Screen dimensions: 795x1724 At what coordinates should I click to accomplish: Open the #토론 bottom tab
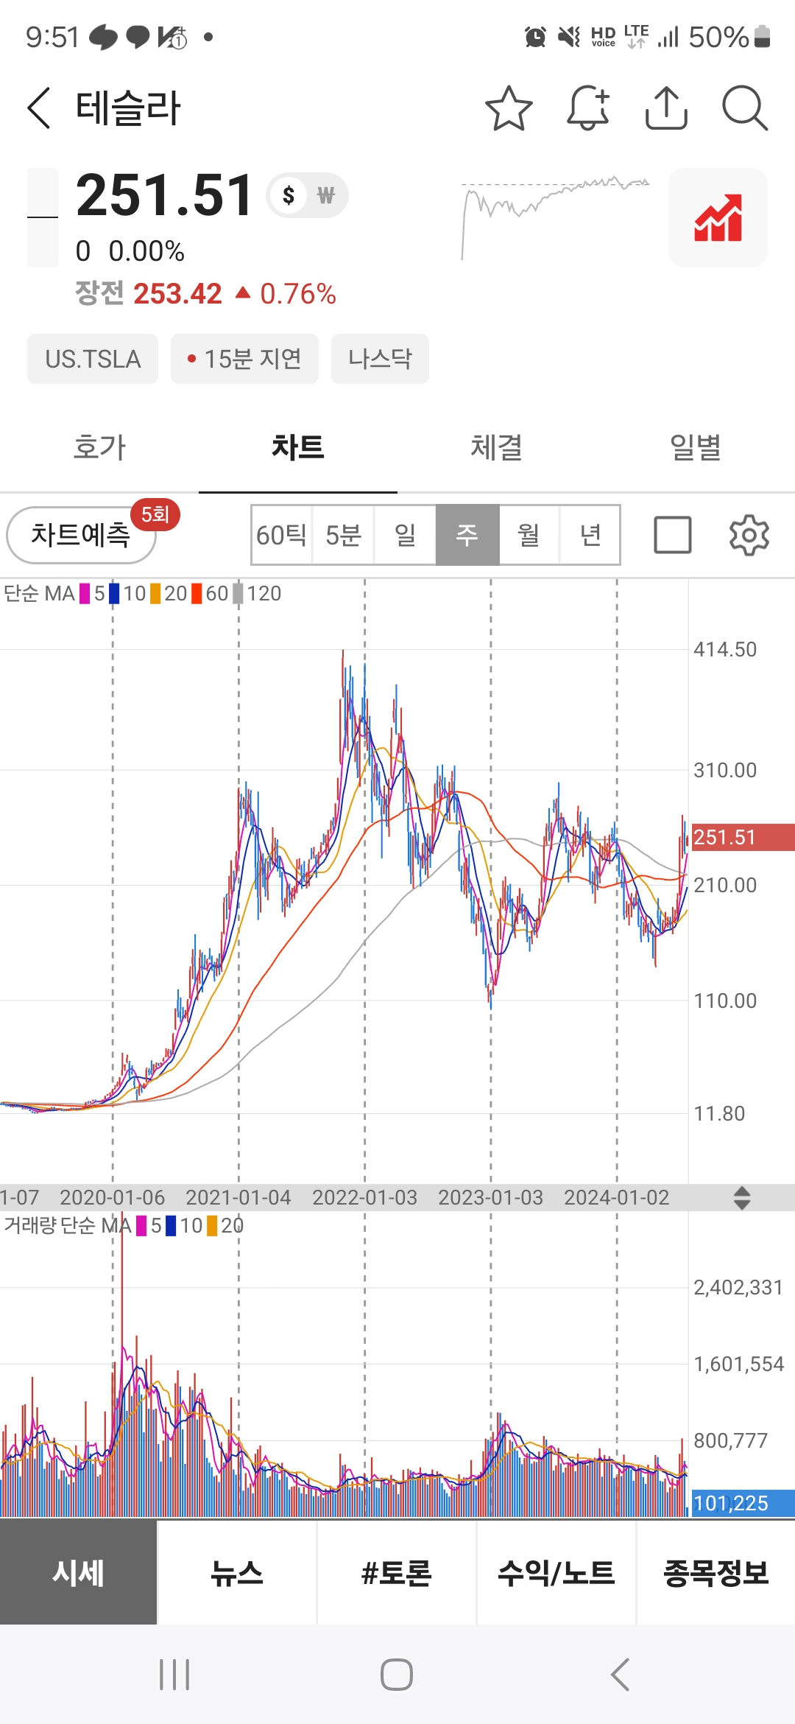[x=397, y=1573]
